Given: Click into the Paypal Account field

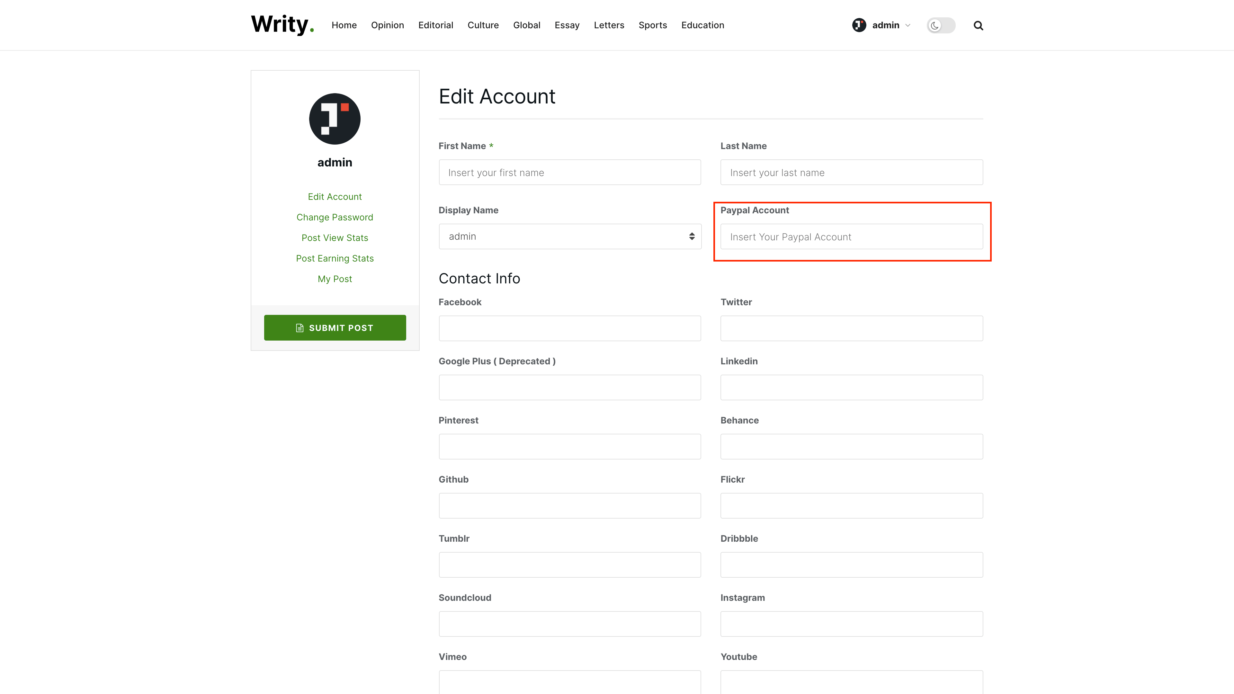Looking at the screenshot, I should tap(851, 236).
